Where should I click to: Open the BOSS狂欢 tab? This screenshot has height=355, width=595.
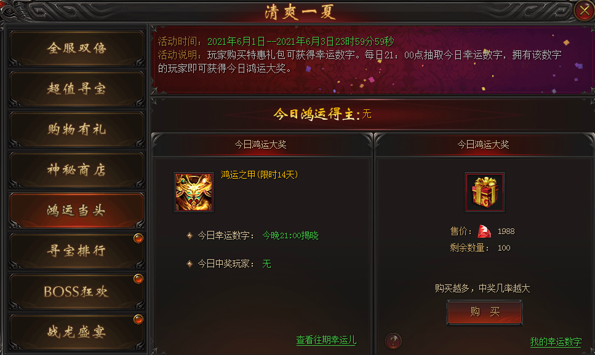pyautogui.click(x=77, y=292)
